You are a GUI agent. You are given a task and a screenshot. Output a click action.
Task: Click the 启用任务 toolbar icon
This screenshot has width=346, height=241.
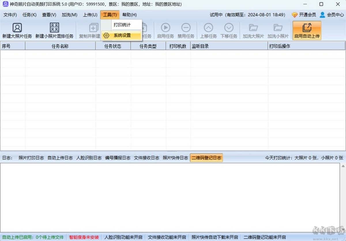coord(165,30)
